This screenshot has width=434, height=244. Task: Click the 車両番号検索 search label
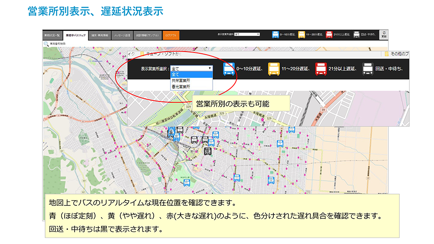coord(58,44)
